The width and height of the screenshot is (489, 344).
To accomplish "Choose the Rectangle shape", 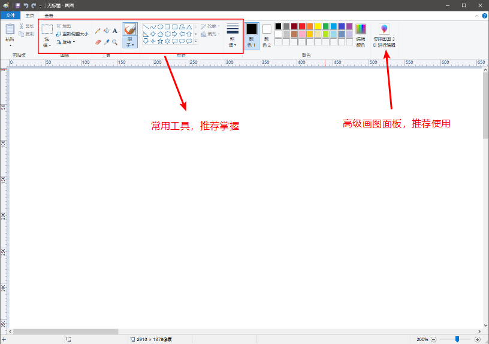I will pos(167,27).
